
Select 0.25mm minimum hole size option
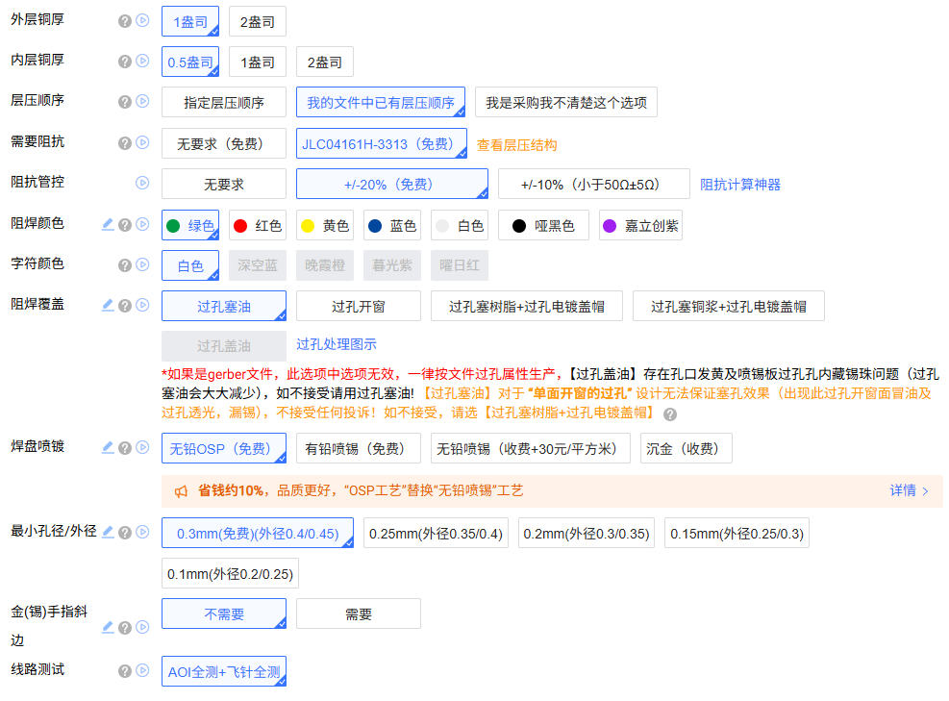(x=436, y=534)
